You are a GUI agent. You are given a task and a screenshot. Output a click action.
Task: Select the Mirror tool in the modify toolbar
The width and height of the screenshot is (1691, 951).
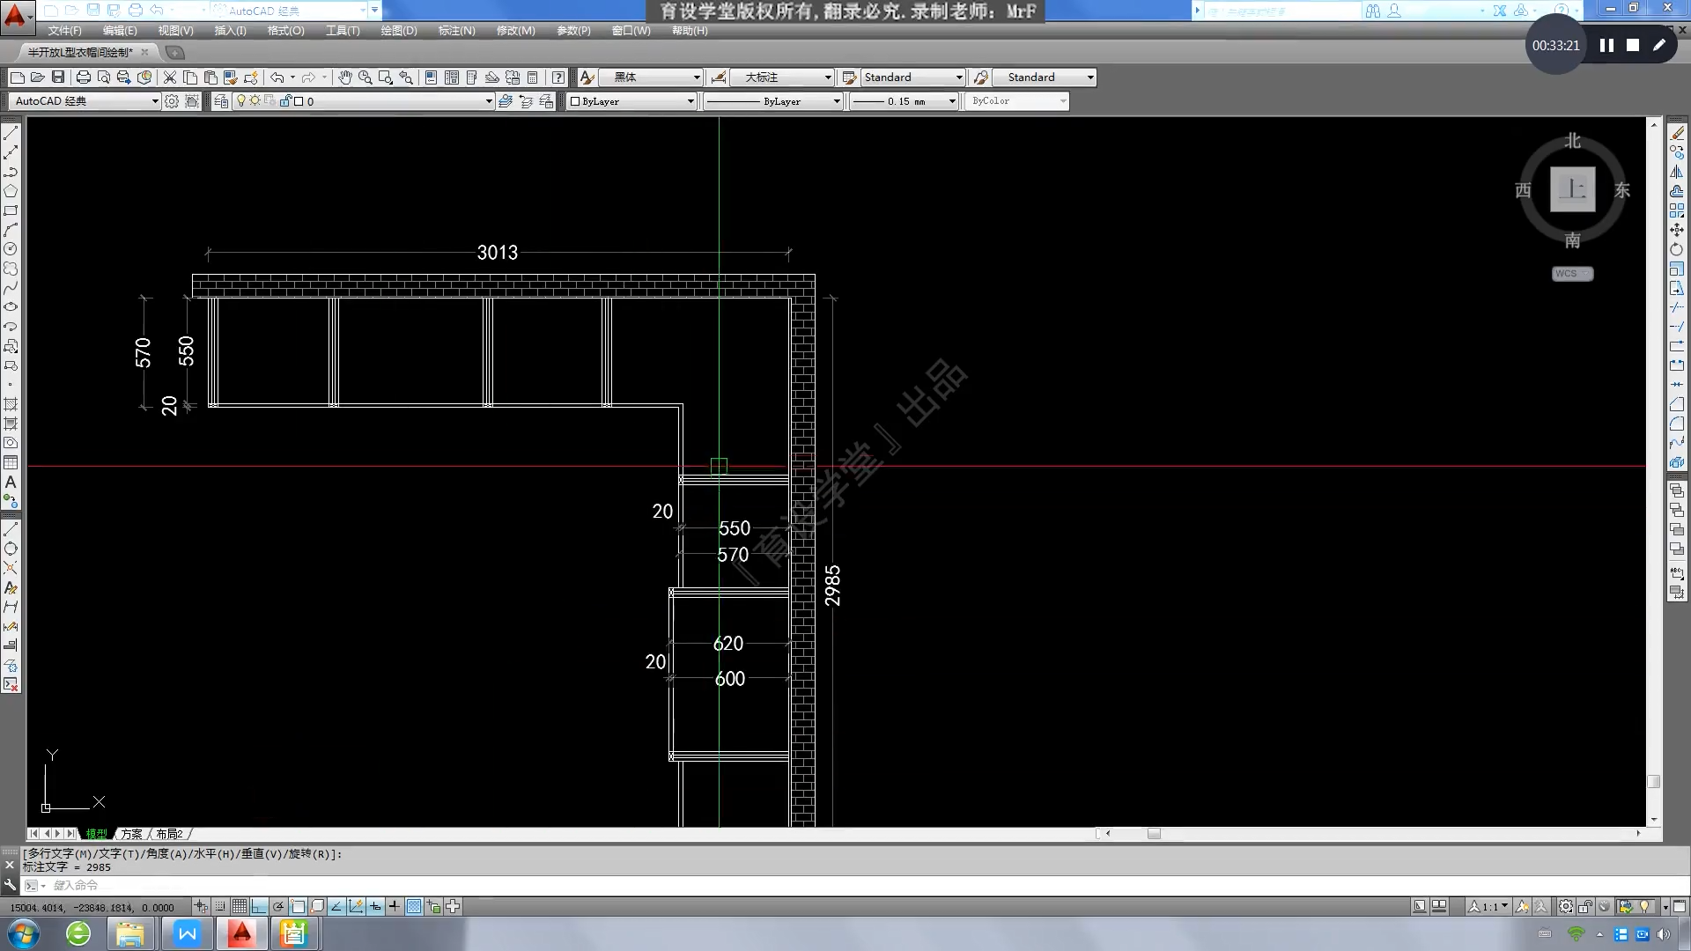(x=1677, y=172)
